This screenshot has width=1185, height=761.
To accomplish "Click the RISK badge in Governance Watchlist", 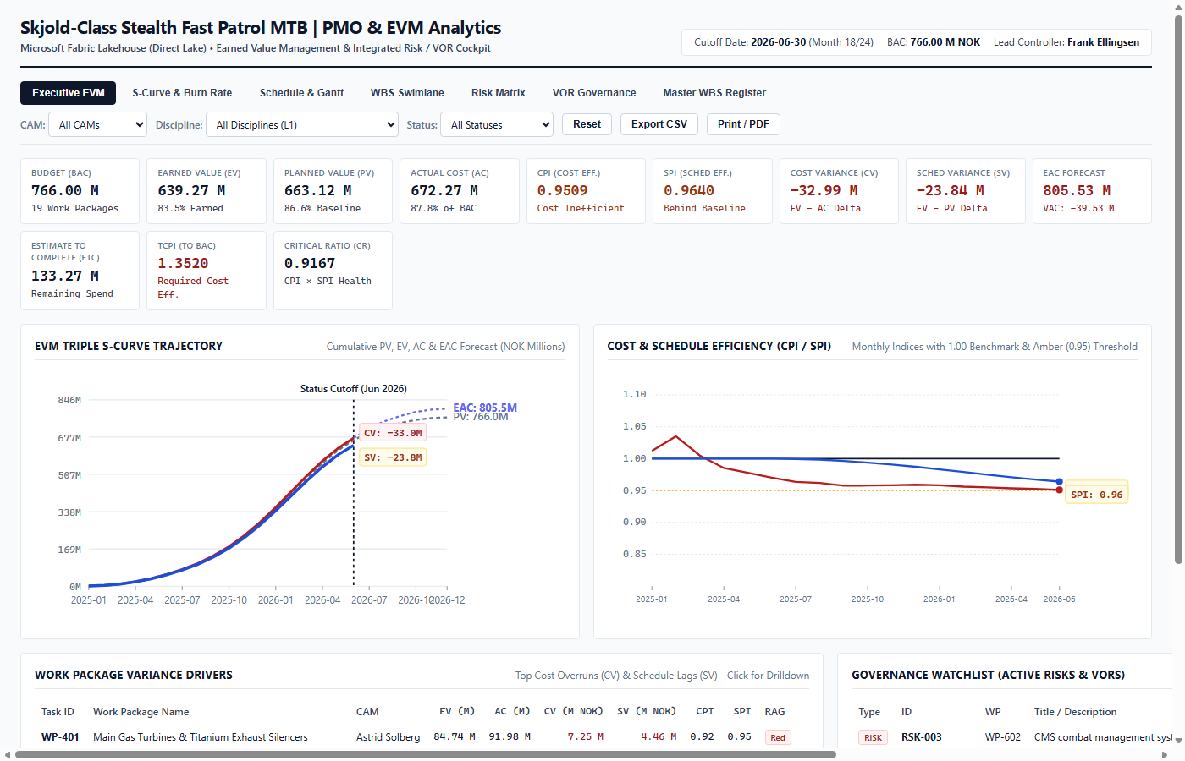I will [873, 738].
